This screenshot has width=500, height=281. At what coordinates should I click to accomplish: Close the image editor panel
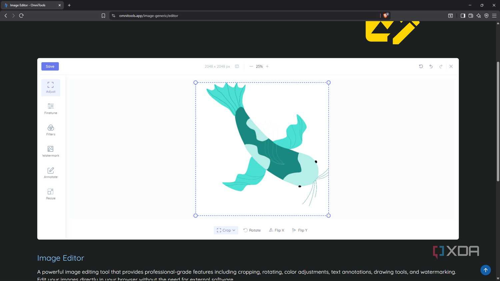point(451,66)
